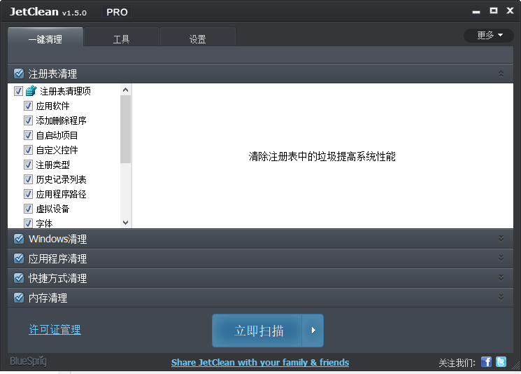
Task: Click the registry cleanup items root icon
Action: click(x=31, y=91)
